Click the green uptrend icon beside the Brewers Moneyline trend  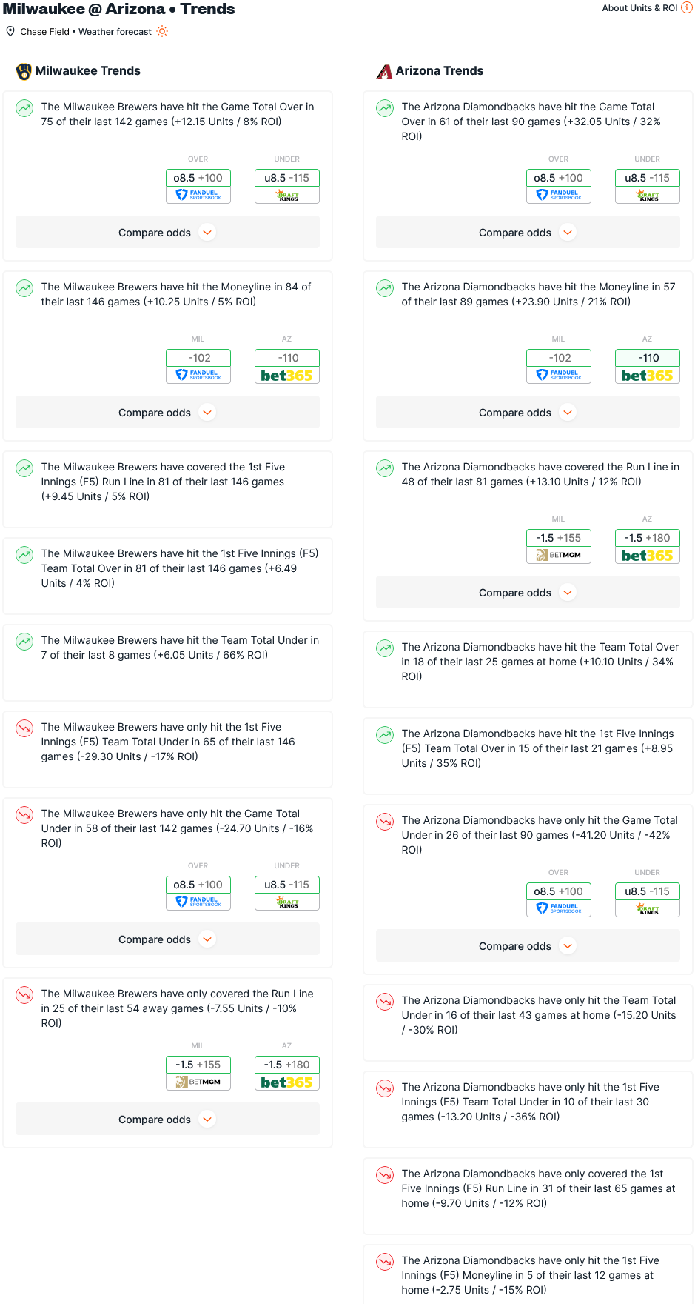click(24, 288)
